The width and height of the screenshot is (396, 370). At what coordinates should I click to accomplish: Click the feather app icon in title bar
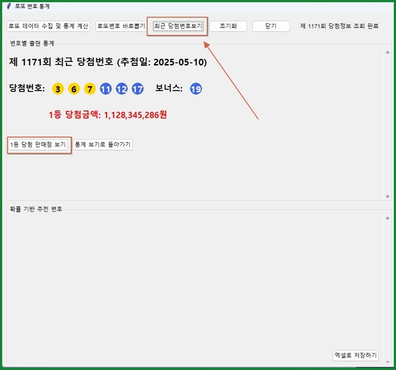(x=9, y=6)
